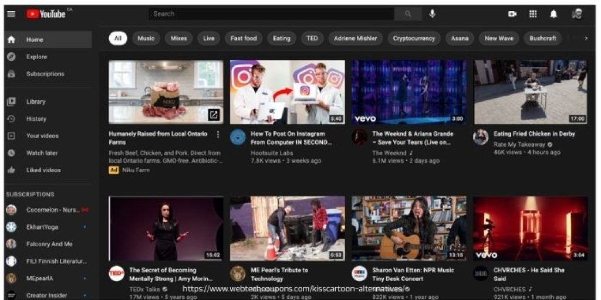
Task: Click the external link icon on ad thumbnail
Action: [214, 115]
